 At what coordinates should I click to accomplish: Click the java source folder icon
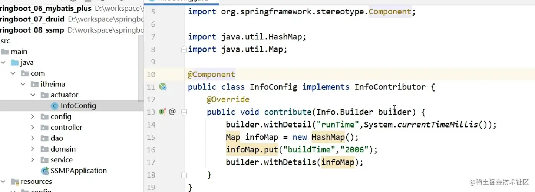click(14, 63)
